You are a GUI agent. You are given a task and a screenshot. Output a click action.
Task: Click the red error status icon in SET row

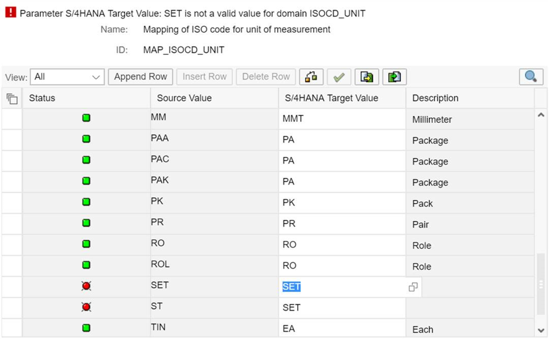coord(86,286)
